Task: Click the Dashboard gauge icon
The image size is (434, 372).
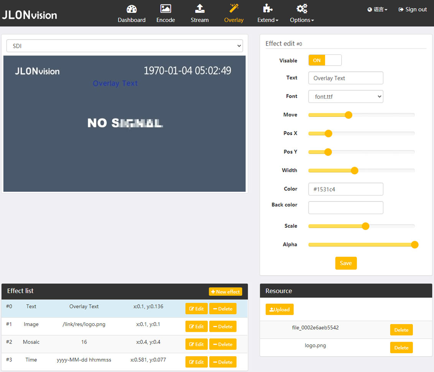Action: (132, 9)
